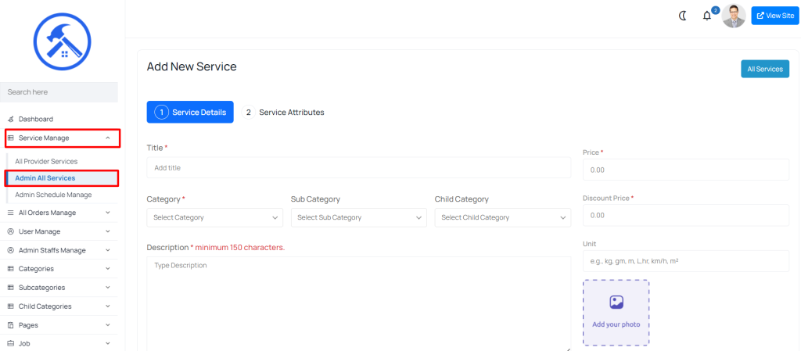The image size is (801, 351).
Task: Expand the Categories sidebar menu
Action: 59,269
